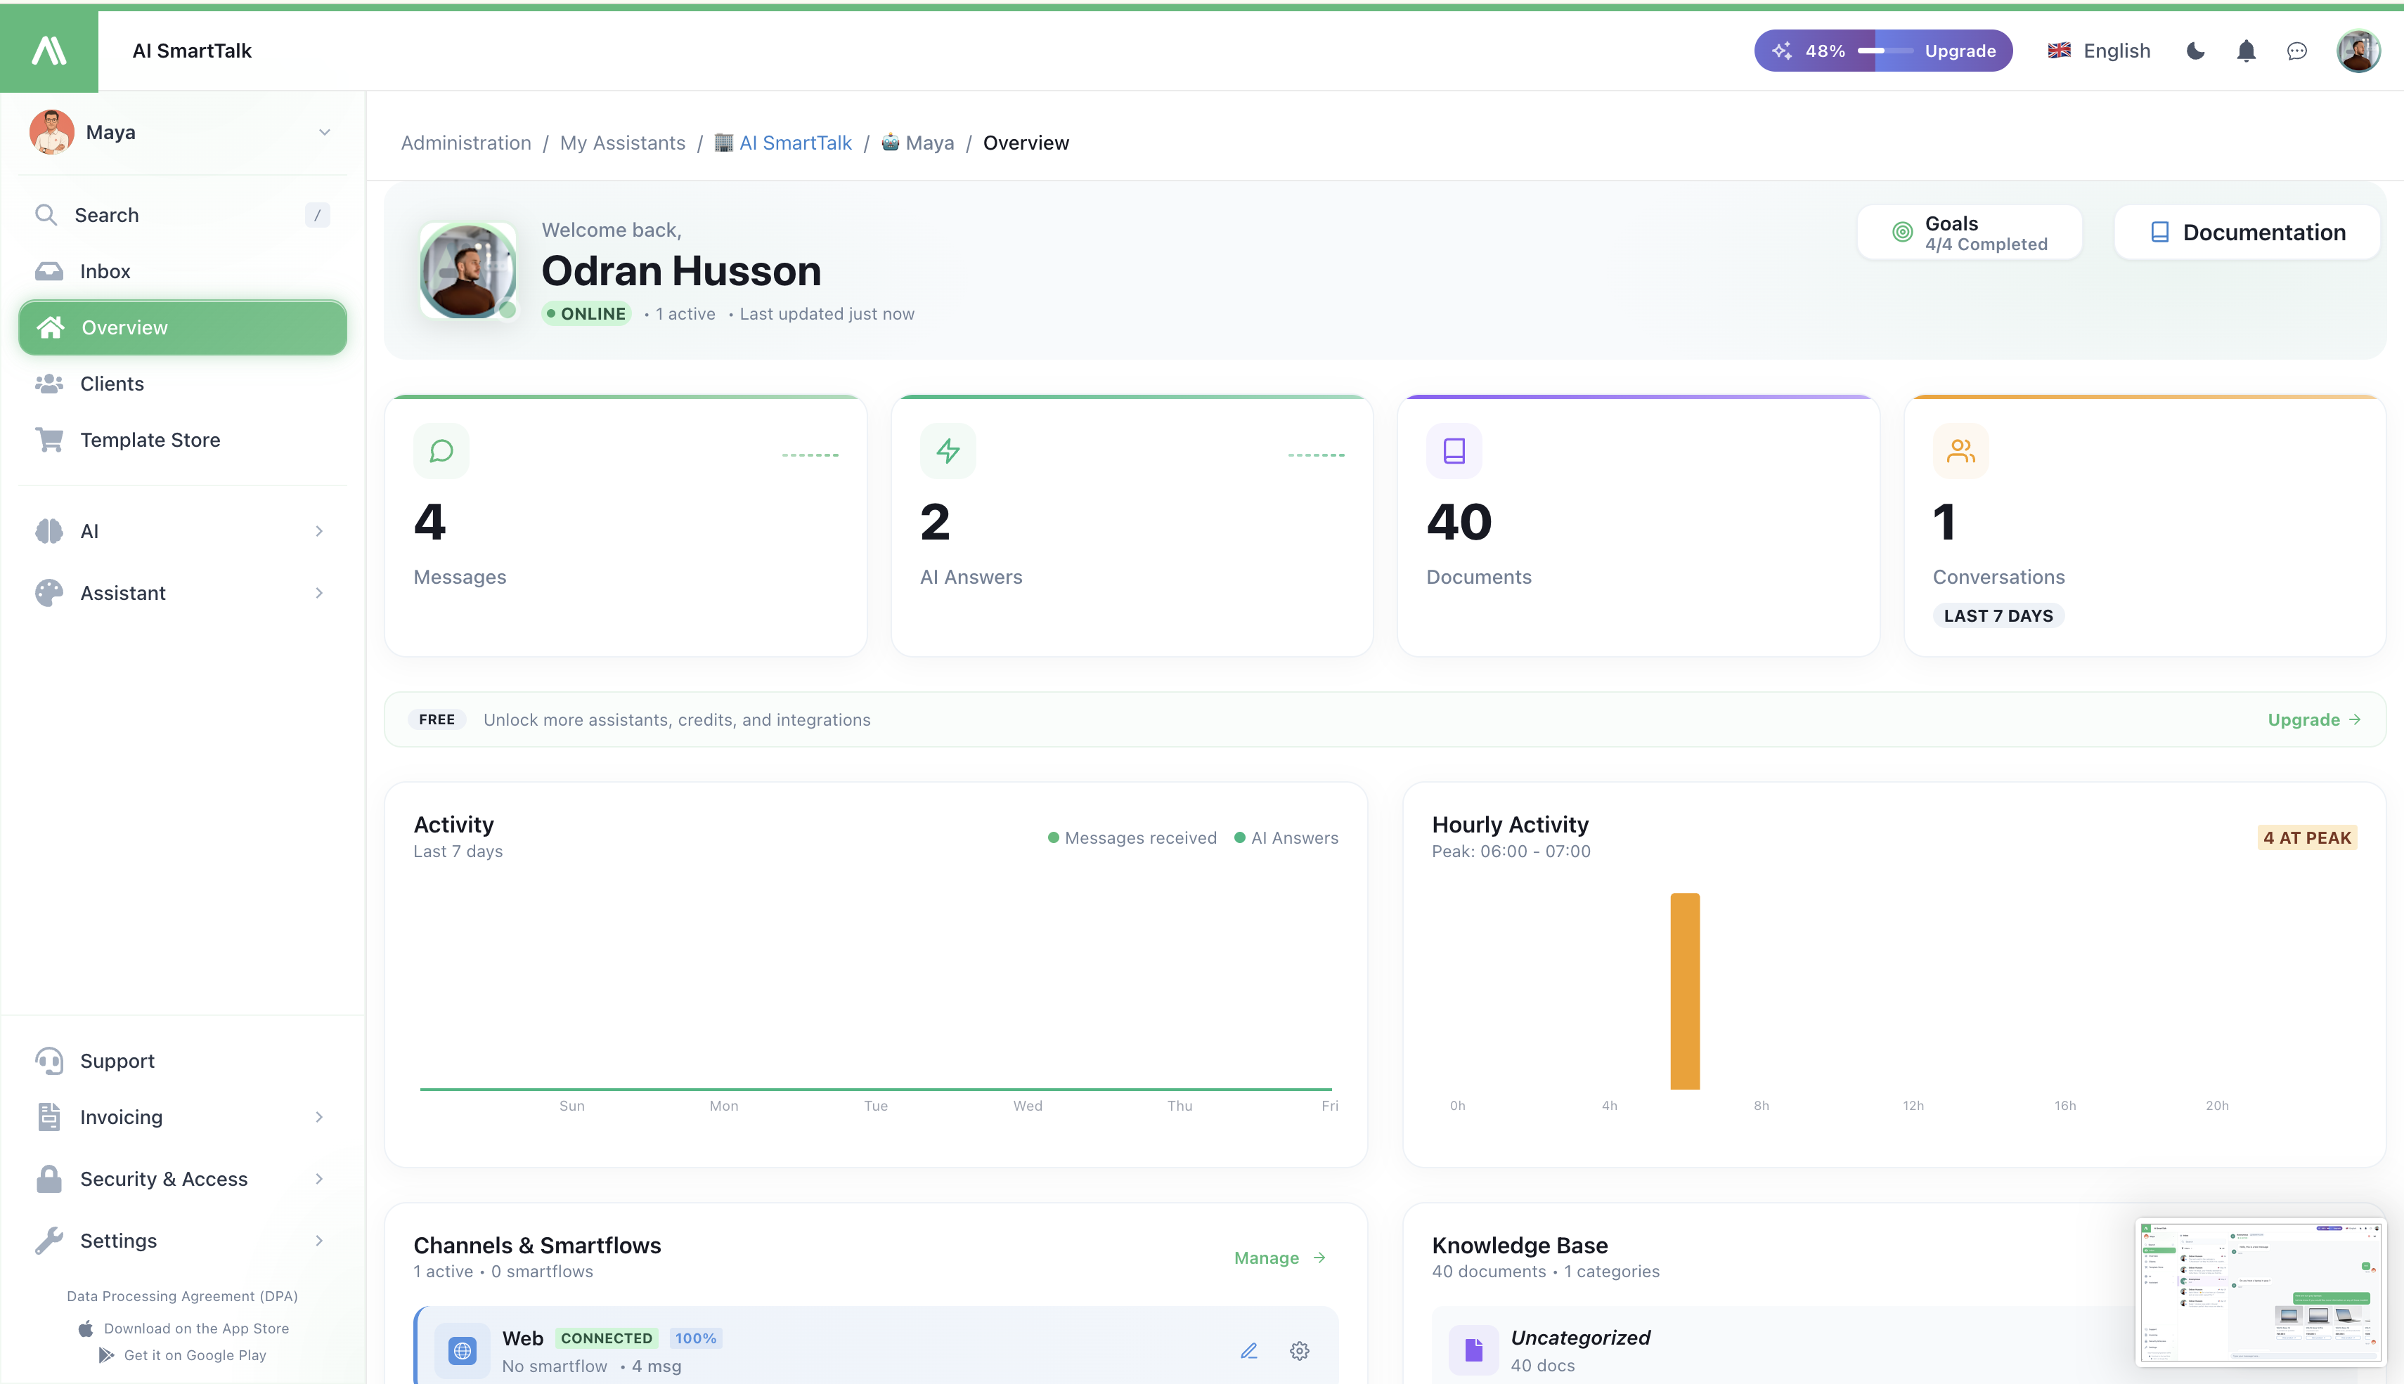
Task: Click the Clients people icon
Action: 49,383
